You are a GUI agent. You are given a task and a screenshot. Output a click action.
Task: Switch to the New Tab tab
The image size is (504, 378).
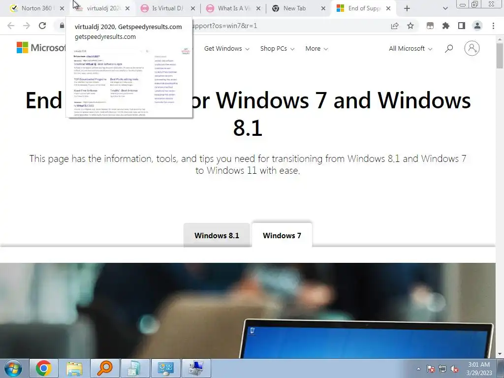[x=294, y=8]
